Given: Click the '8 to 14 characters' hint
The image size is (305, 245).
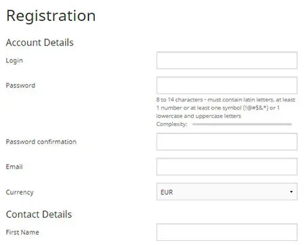Looking at the screenshot, I should click(x=180, y=99).
